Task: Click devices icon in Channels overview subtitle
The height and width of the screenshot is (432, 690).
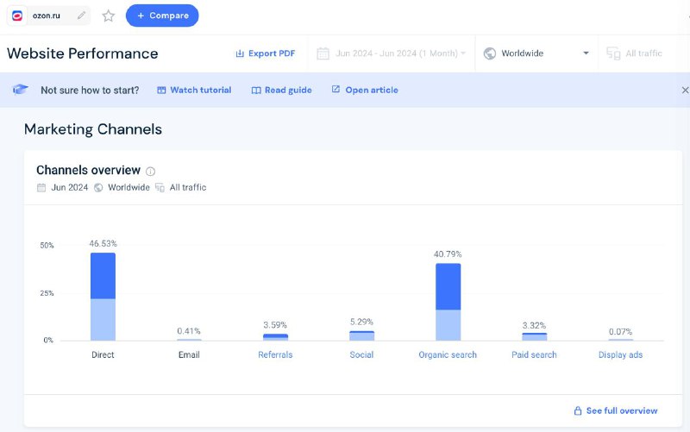Action: (160, 187)
